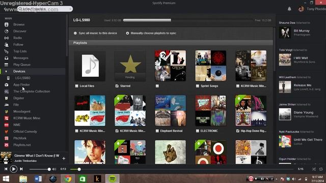Uncheck the Starred playlist checkbox
Image resolution: width=326 pixels, height=183 pixels.
117,86
